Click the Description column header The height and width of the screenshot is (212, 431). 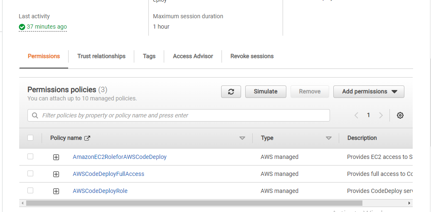point(362,138)
